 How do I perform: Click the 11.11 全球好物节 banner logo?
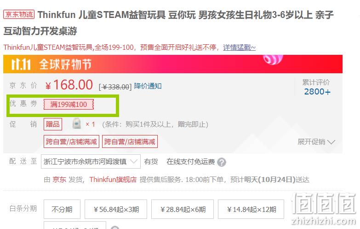coord(51,64)
